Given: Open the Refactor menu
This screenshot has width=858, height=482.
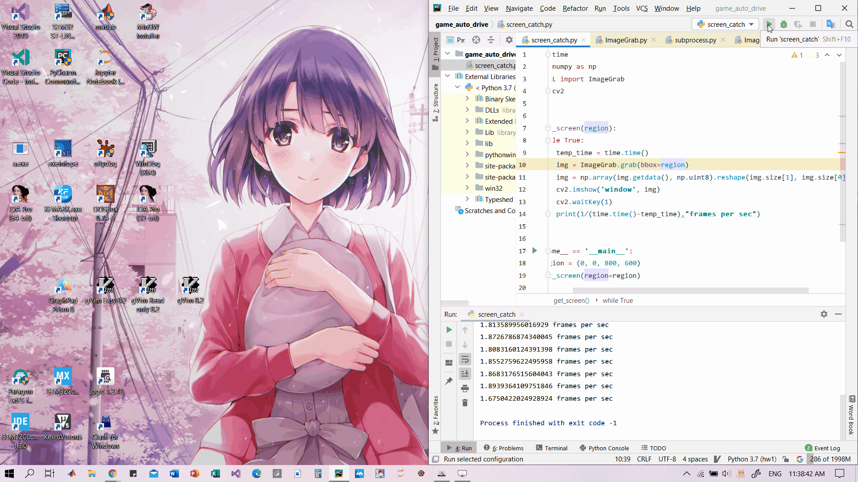Looking at the screenshot, I should (575, 8).
